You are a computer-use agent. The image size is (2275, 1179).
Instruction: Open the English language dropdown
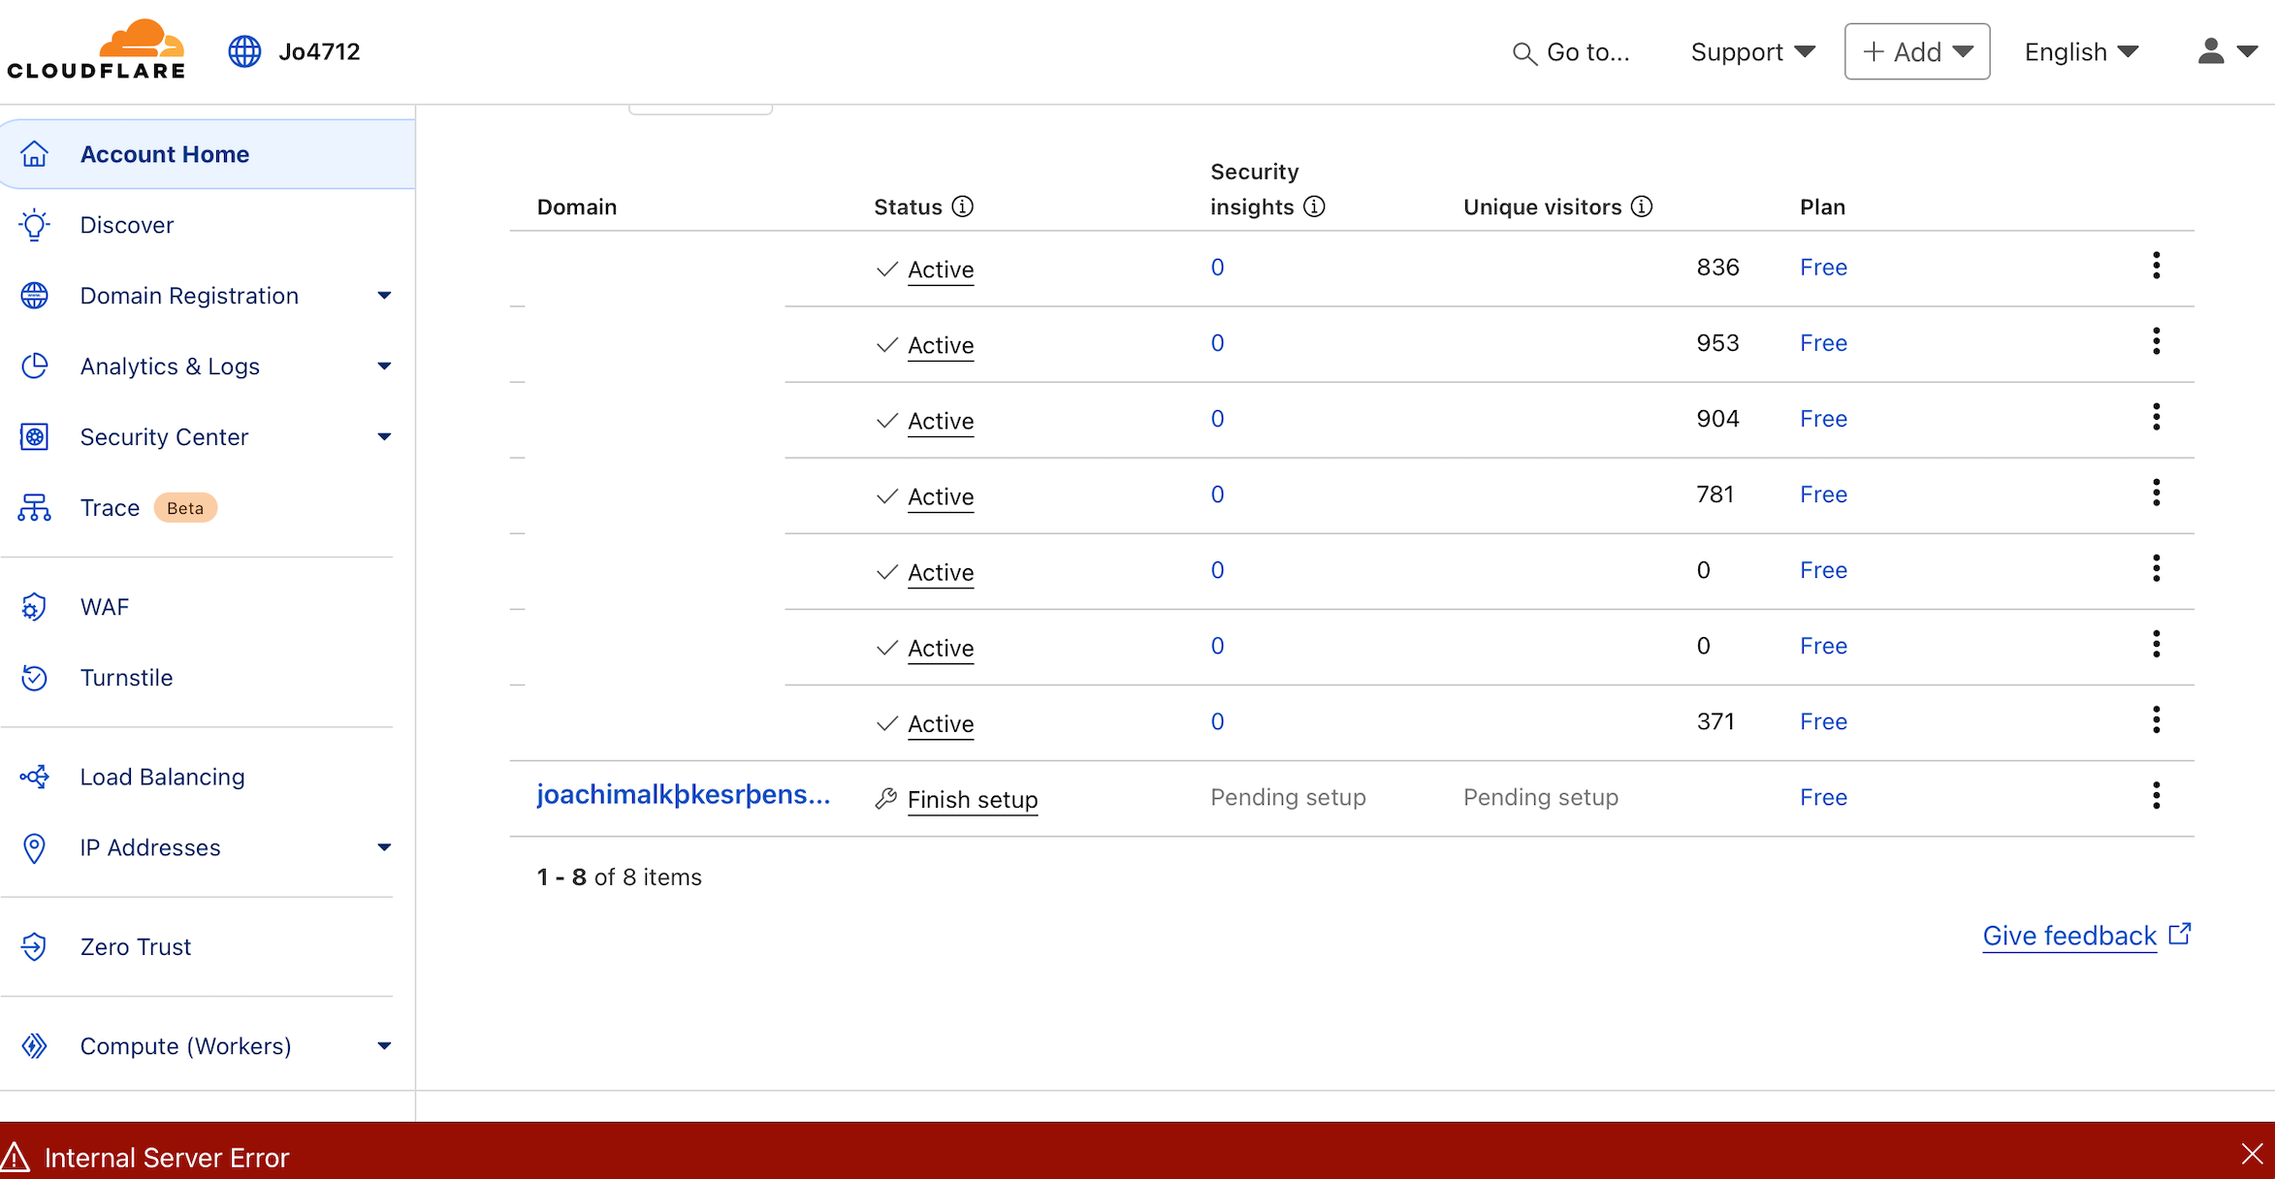[2081, 52]
